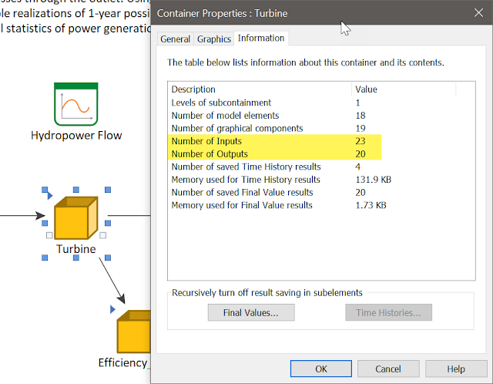Viewport: 493px width, 384px height.
Task: Select the Information tab
Action: click(261, 38)
